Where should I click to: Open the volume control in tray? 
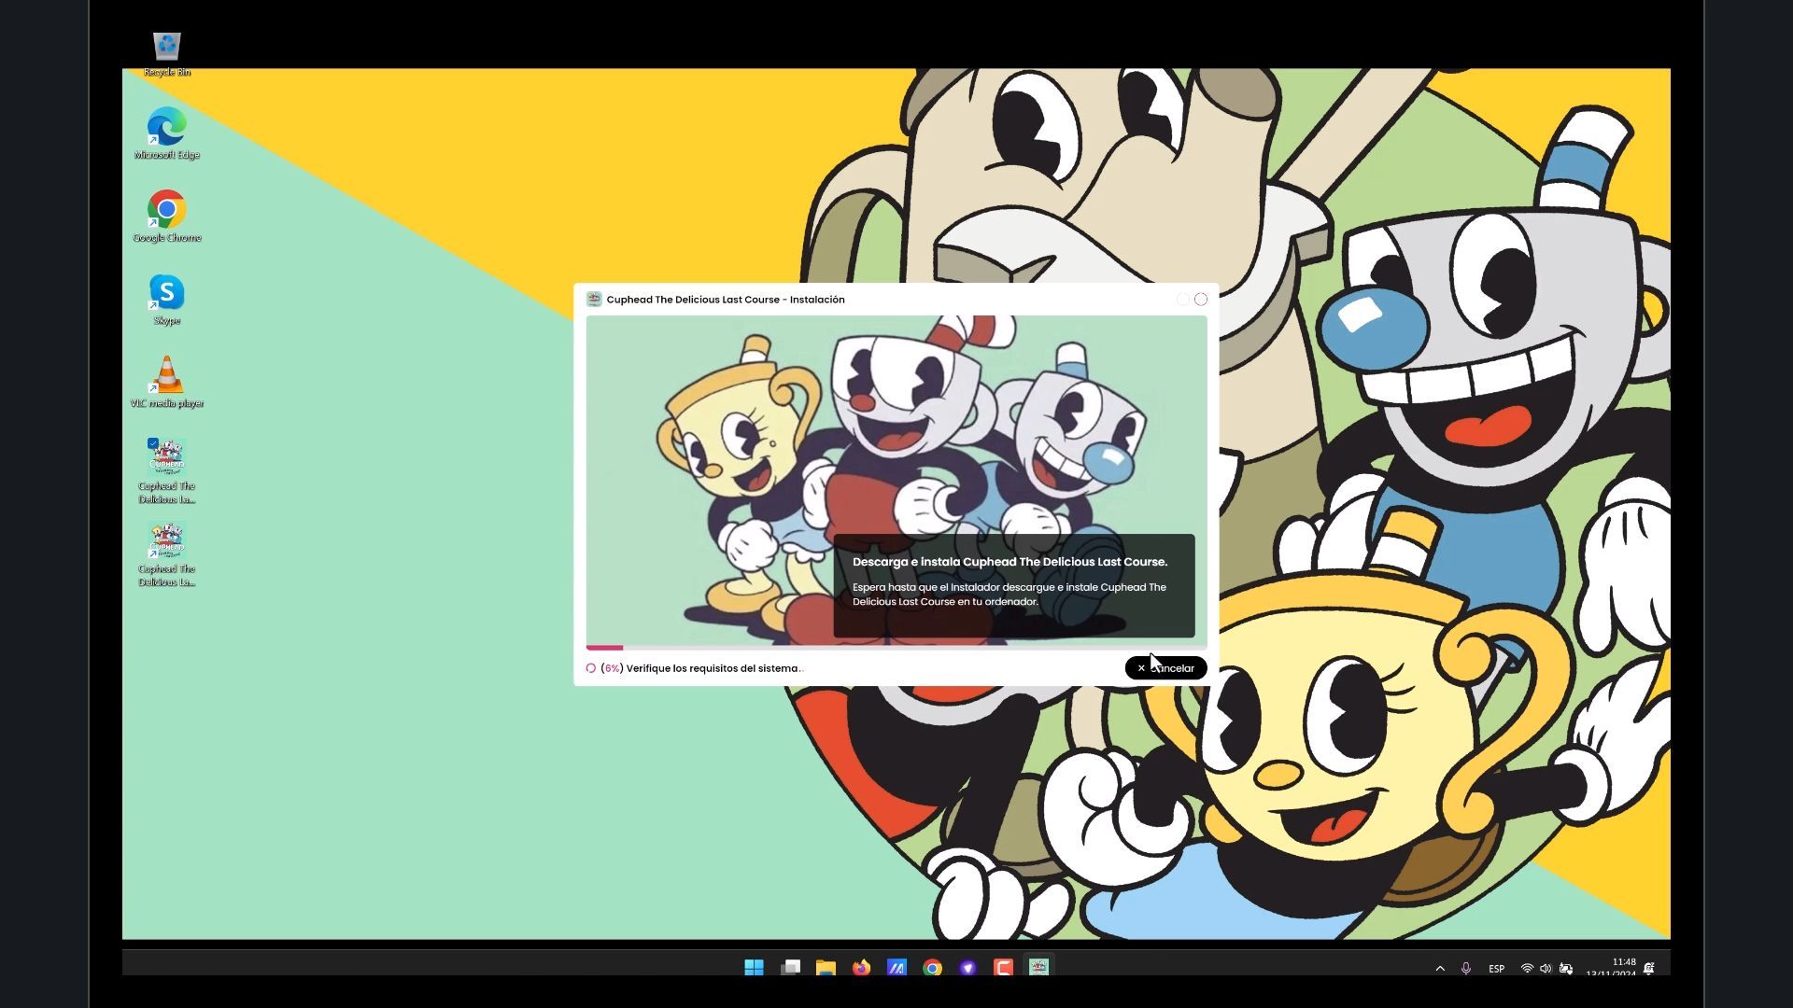point(1546,969)
